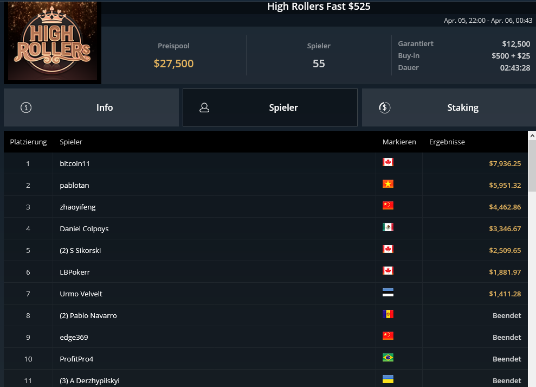
Task: Click the player list scrollbar thumb
Action: pyautogui.click(x=532, y=166)
